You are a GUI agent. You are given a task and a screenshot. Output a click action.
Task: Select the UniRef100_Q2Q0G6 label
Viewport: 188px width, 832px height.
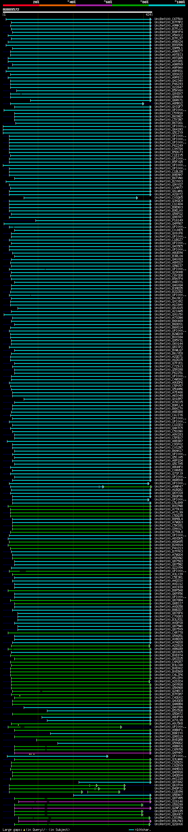tap(168, 824)
